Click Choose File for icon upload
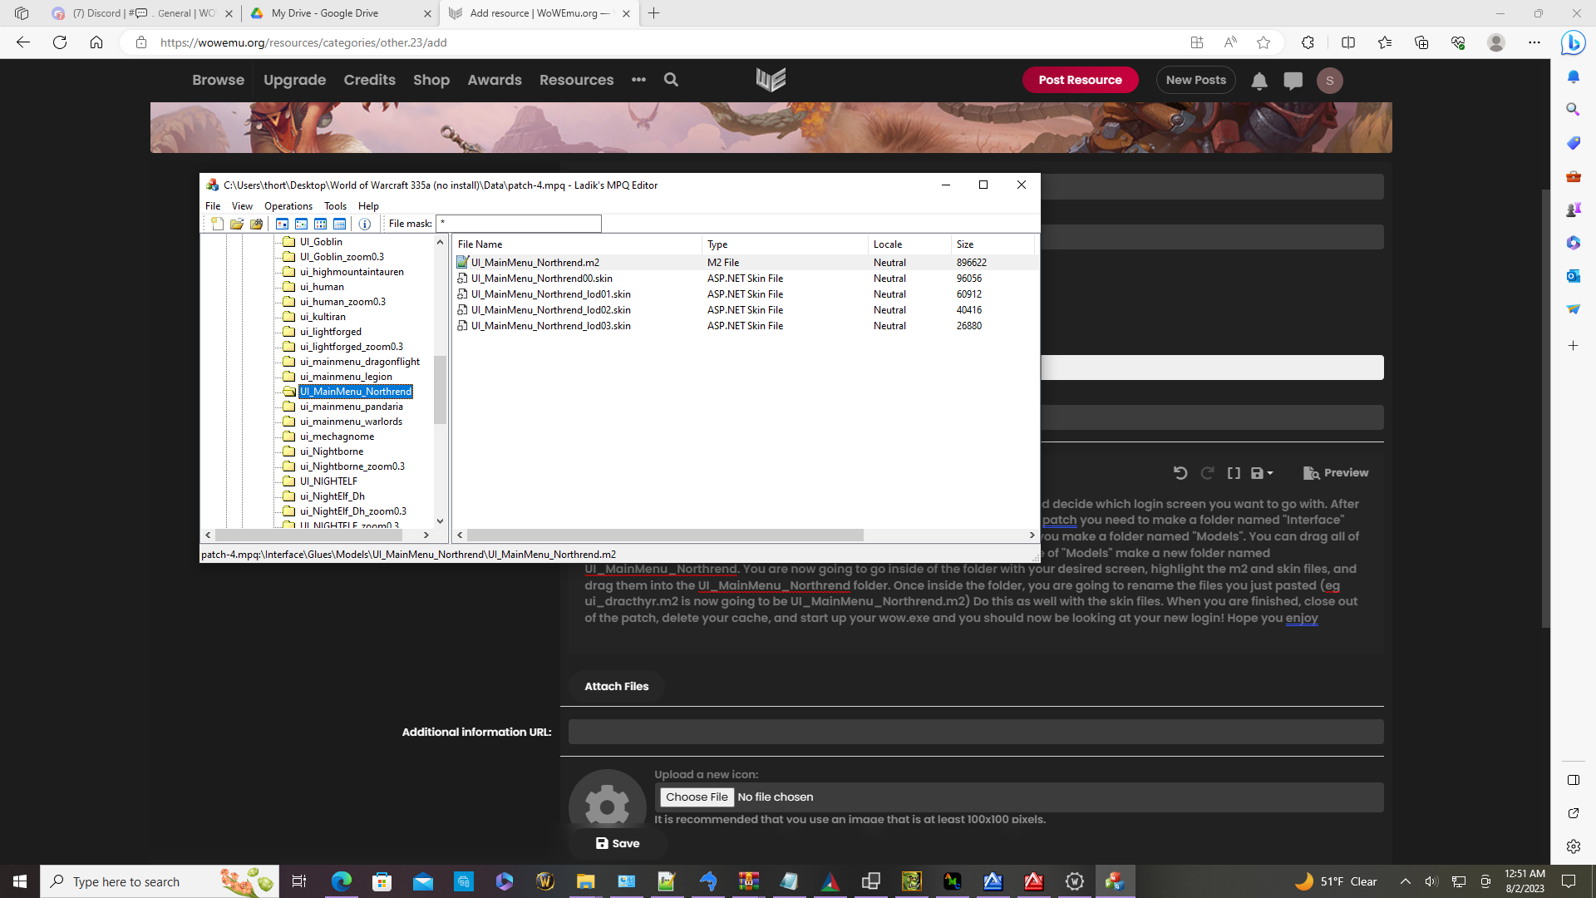Screen dimensions: 1596x898 point(697,797)
